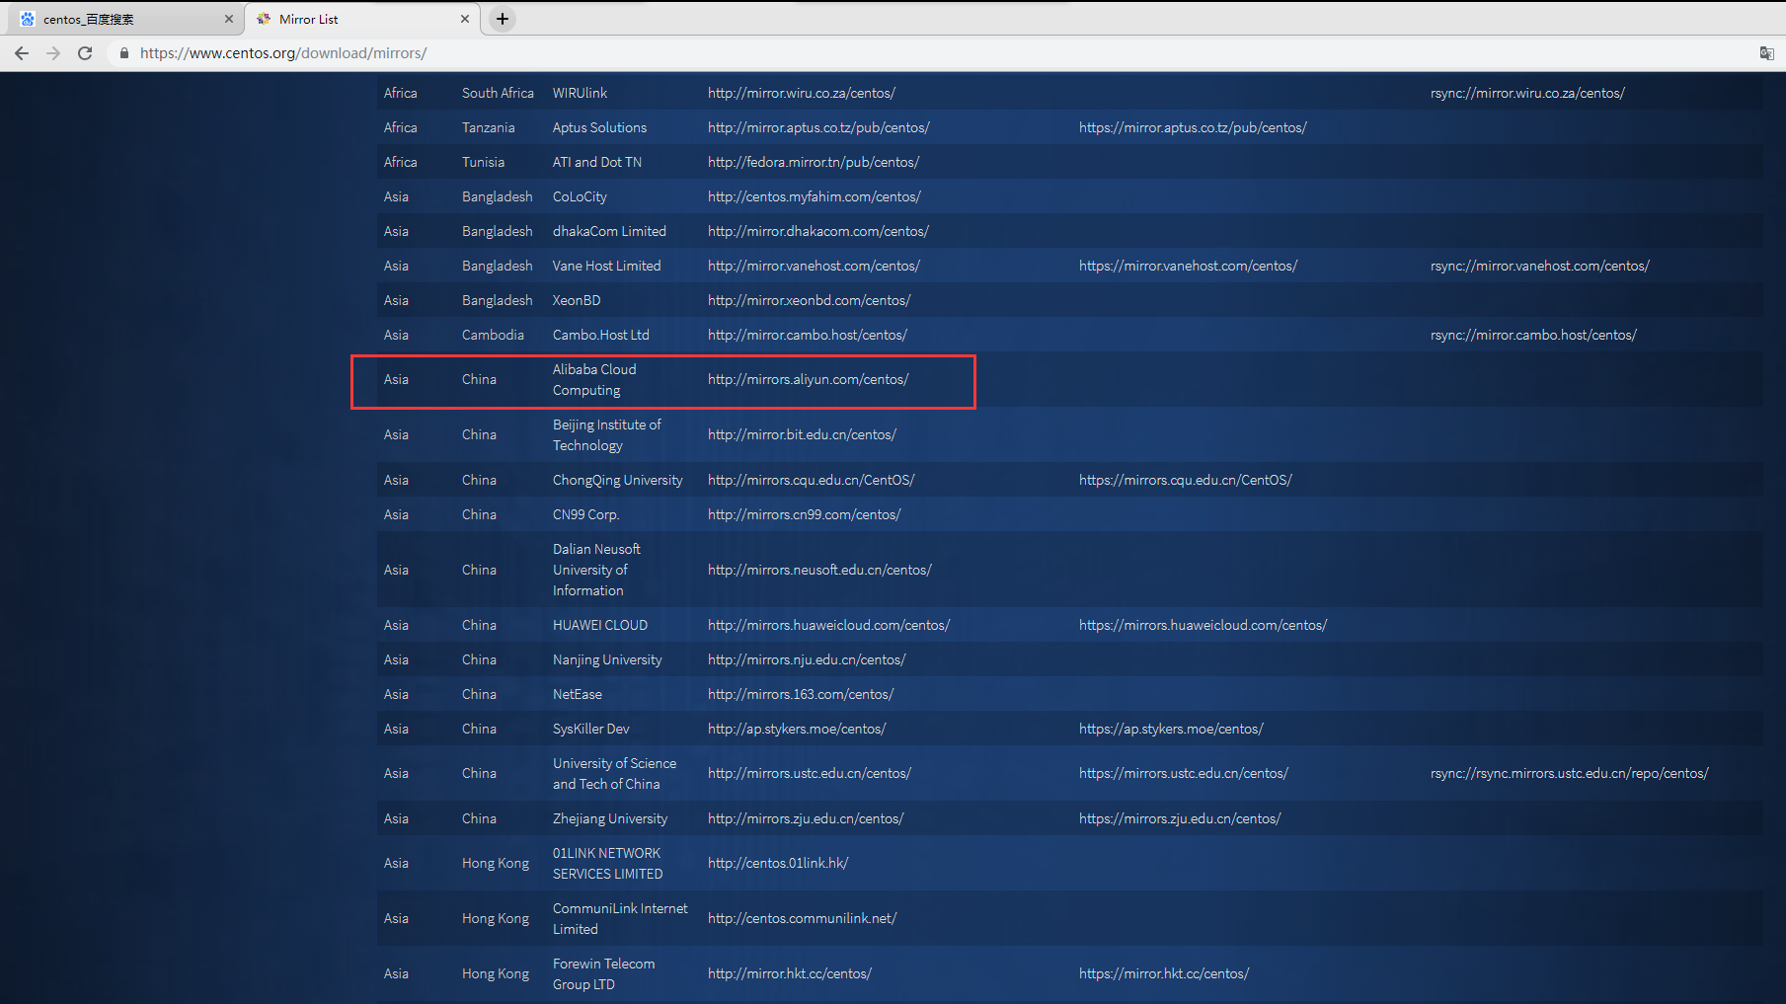
Task: Click the Zhejiang University sponsor cell
Action: (x=610, y=818)
